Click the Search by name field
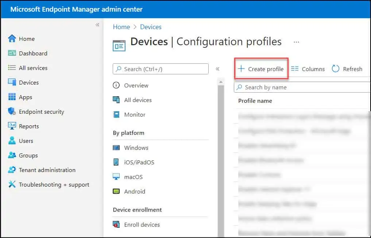Viewport: 371px width, 238px height. click(302, 87)
